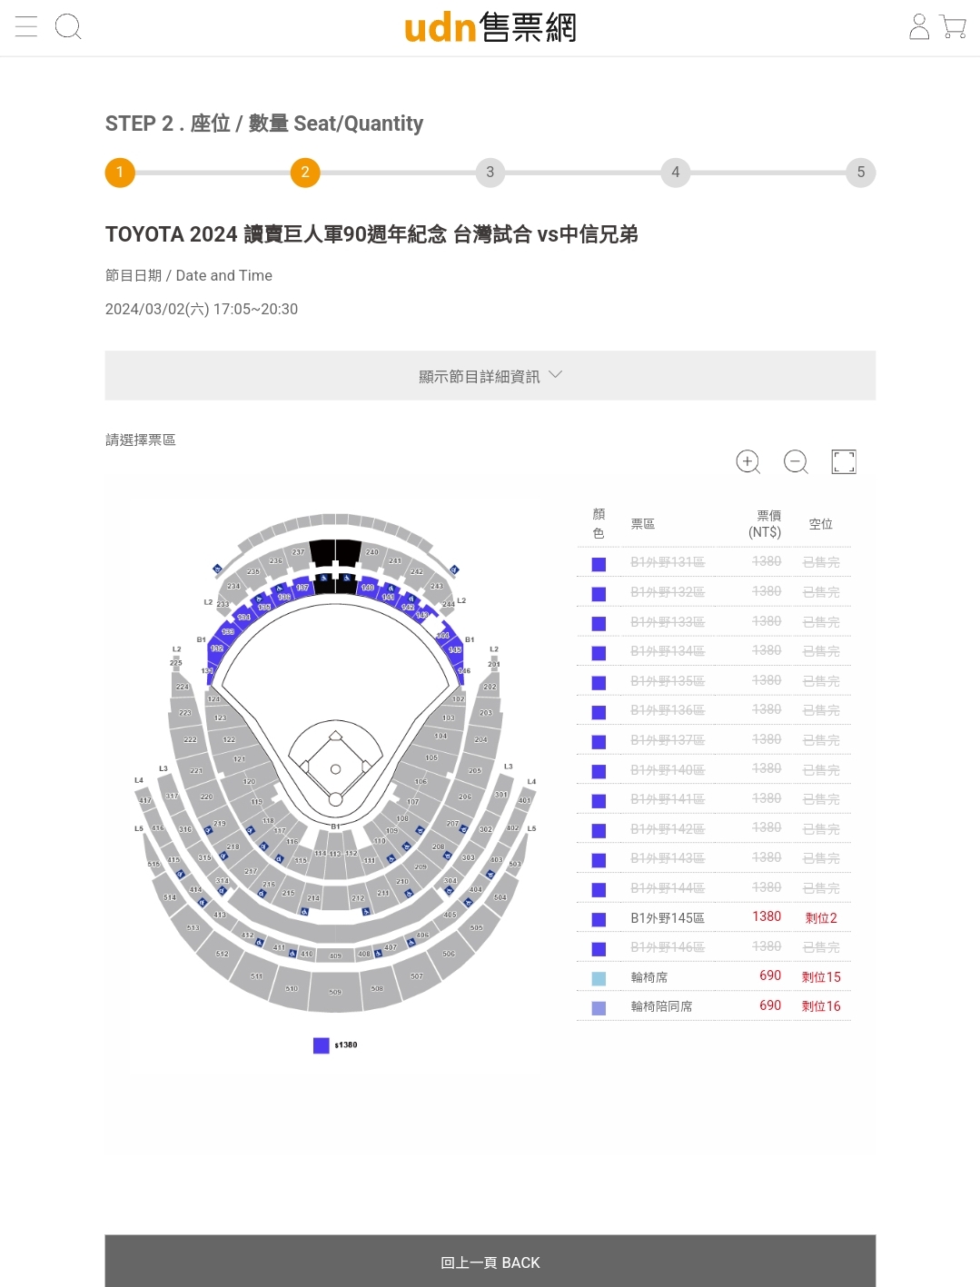Select the 輪椅陪同席 ticket area

click(714, 1006)
